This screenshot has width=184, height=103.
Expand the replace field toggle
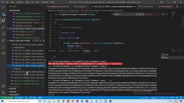click(112, 14)
